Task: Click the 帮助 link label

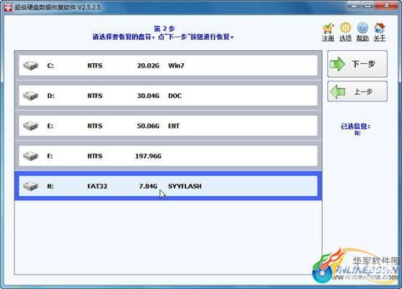Action: click(x=363, y=38)
